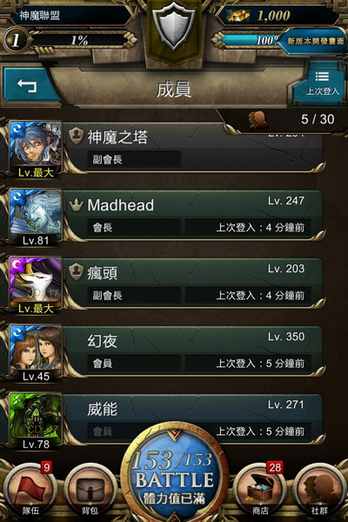Tap the 1% guild experience bar
This screenshot has width=348, height=522.
(x=79, y=41)
